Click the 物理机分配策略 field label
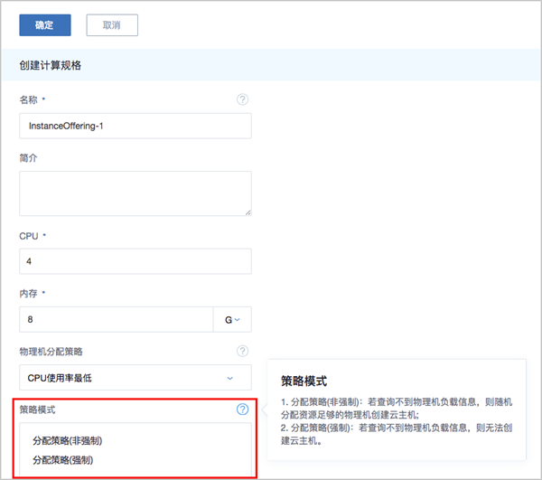This screenshot has width=542, height=480. coord(57,351)
